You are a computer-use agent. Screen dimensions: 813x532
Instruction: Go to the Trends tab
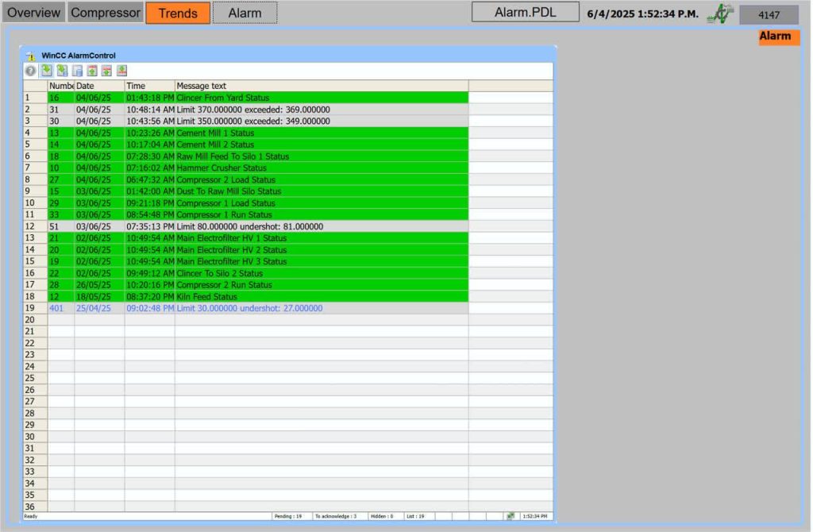178,13
